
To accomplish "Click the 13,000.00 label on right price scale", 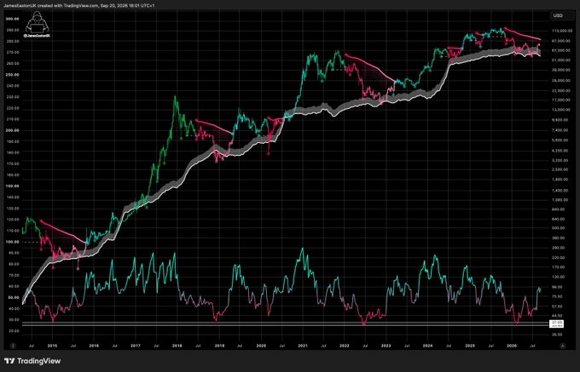I will 560,110.
